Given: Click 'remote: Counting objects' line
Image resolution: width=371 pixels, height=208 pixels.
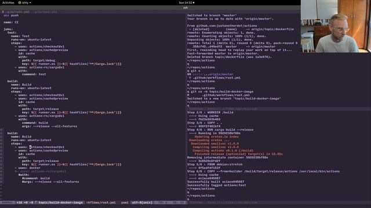Looking at the screenshot, I should 227,36.
